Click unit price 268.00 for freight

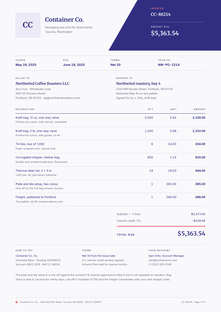[171, 197]
